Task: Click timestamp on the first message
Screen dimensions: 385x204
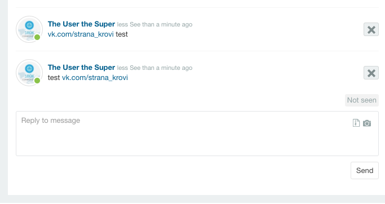Action: (x=154, y=25)
